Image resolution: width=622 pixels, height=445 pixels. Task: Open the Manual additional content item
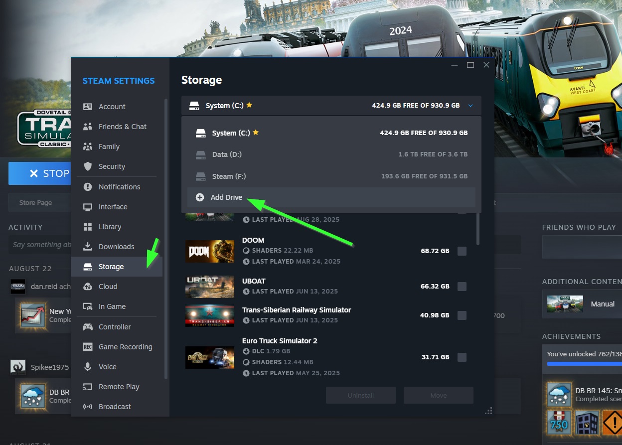[582, 304]
